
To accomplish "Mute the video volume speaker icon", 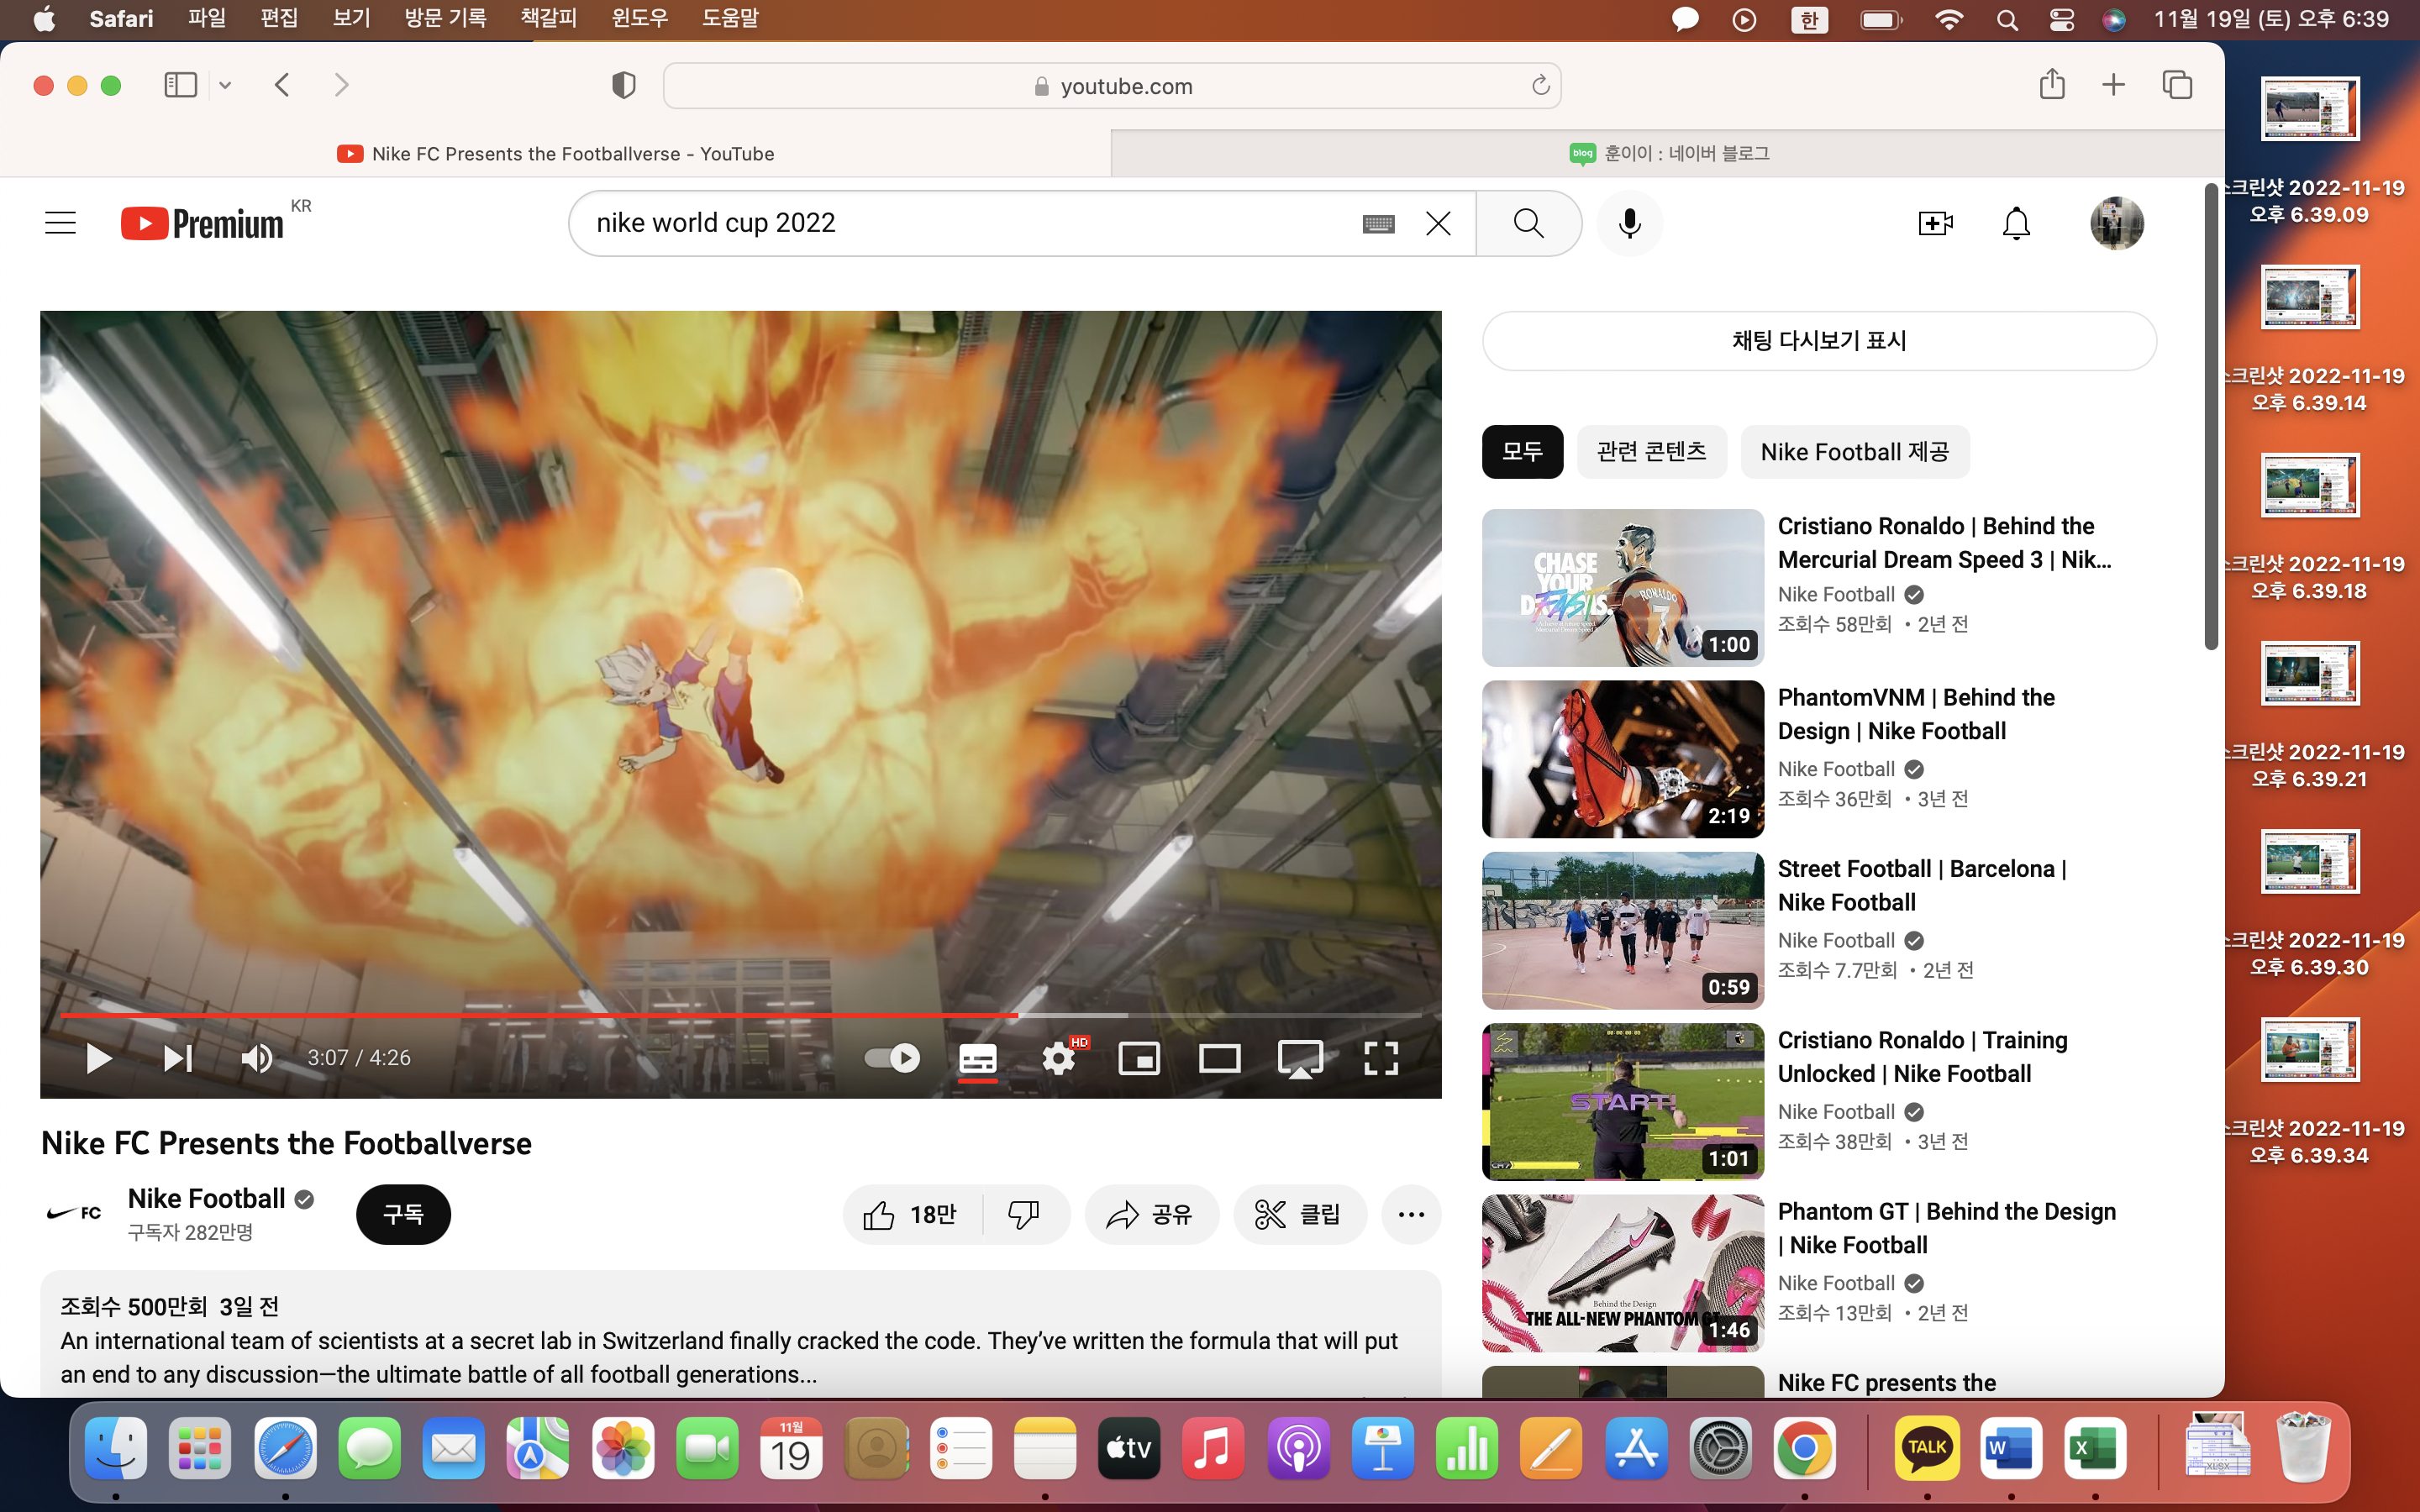I will click(257, 1058).
